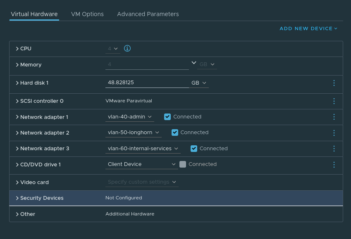
Task: Expand Network adapter 1 details
Action: point(17,117)
